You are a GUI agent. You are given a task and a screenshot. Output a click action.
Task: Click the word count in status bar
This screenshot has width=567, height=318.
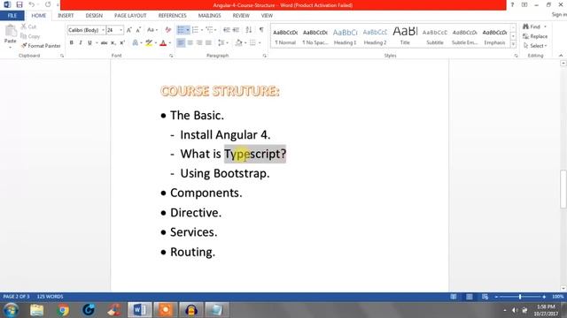click(50, 297)
